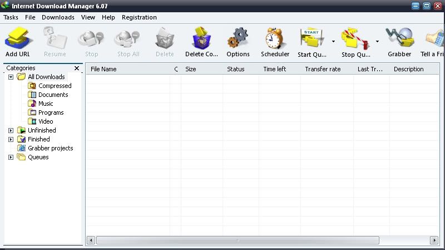
Task: Maximize the Internet Download Manager window
Action: [x=427, y=6]
